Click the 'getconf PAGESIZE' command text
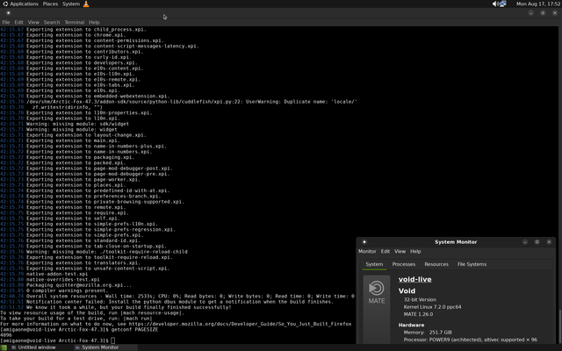 [134, 330]
